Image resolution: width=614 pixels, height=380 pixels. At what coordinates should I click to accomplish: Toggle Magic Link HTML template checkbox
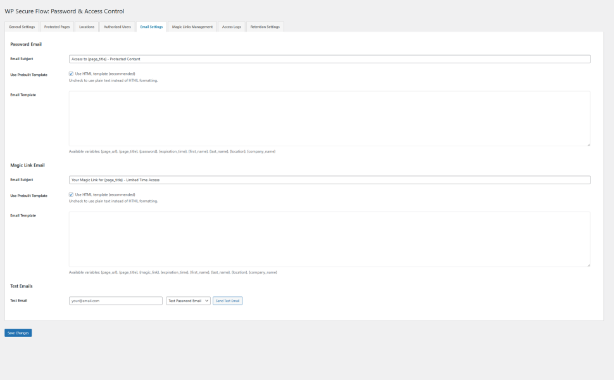click(71, 194)
